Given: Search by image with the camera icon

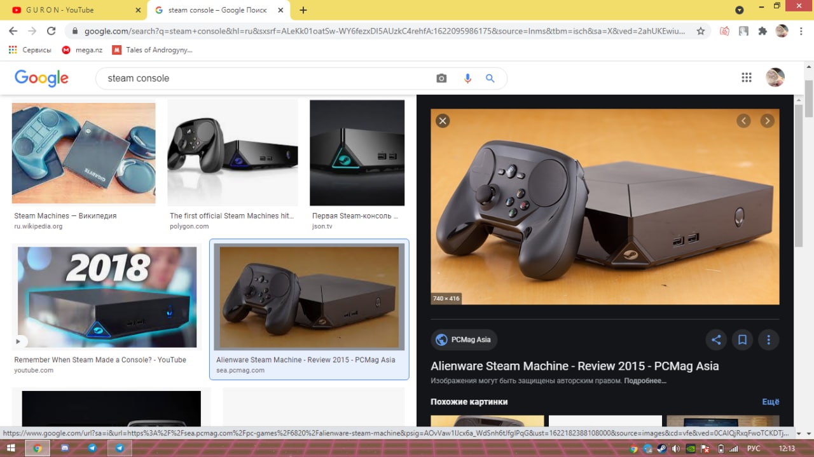Looking at the screenshot, I should 441,78.
